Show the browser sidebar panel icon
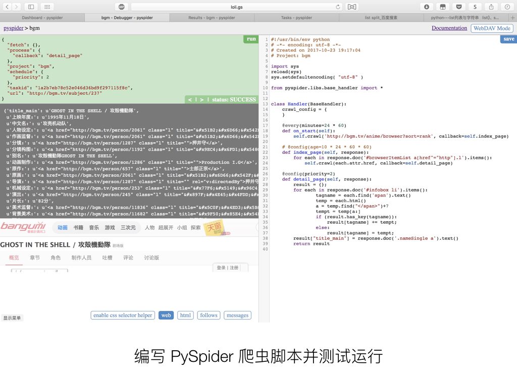Viewport: 517px width, 387px height. 31,7
